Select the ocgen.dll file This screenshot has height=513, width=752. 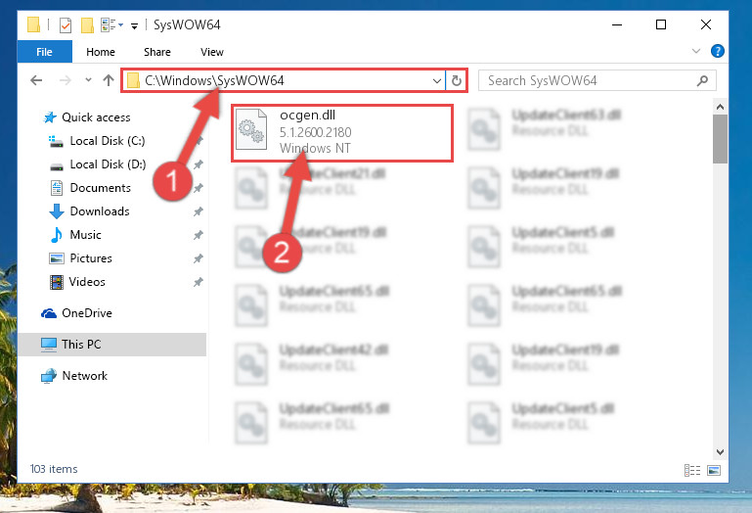coord(342,132)
